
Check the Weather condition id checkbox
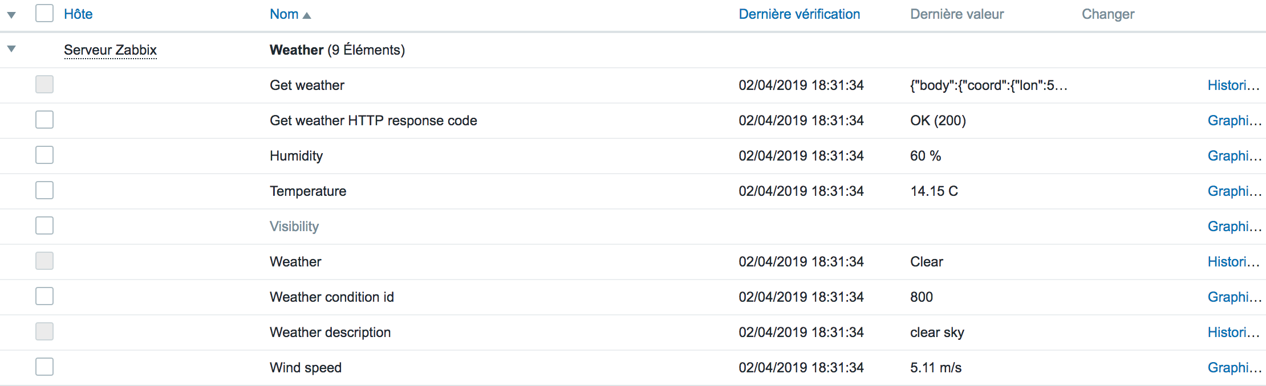tap(44, 296)
